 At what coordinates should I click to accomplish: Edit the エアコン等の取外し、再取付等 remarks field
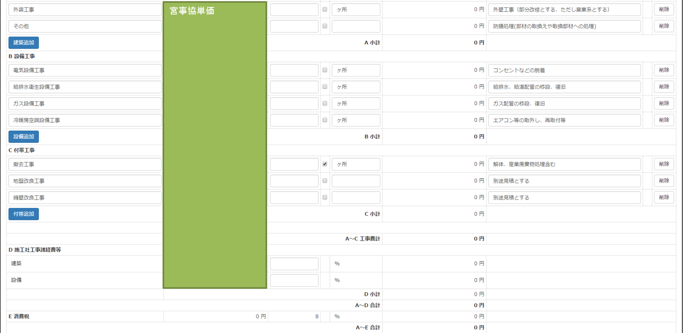coord(564,120)
